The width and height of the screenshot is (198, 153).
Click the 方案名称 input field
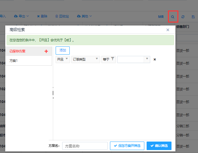pos(85,146)
